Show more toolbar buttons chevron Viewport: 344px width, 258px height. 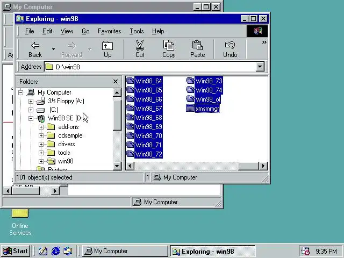[264, 42]
